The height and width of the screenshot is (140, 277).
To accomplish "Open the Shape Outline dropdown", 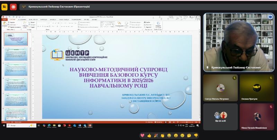I will (136, 25).
